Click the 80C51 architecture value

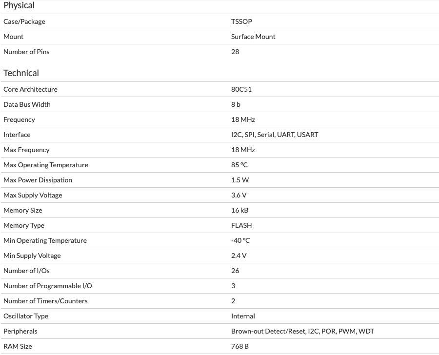pyautogui.click(x=241, y=89)
